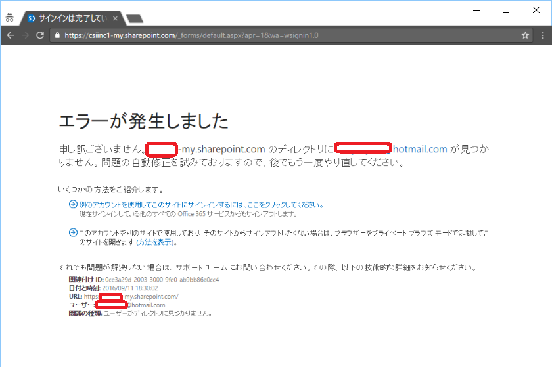Click the ユーザー line showing @hotmail.com
This screenshot has width=552, height=367.
(x=117, y=305)
